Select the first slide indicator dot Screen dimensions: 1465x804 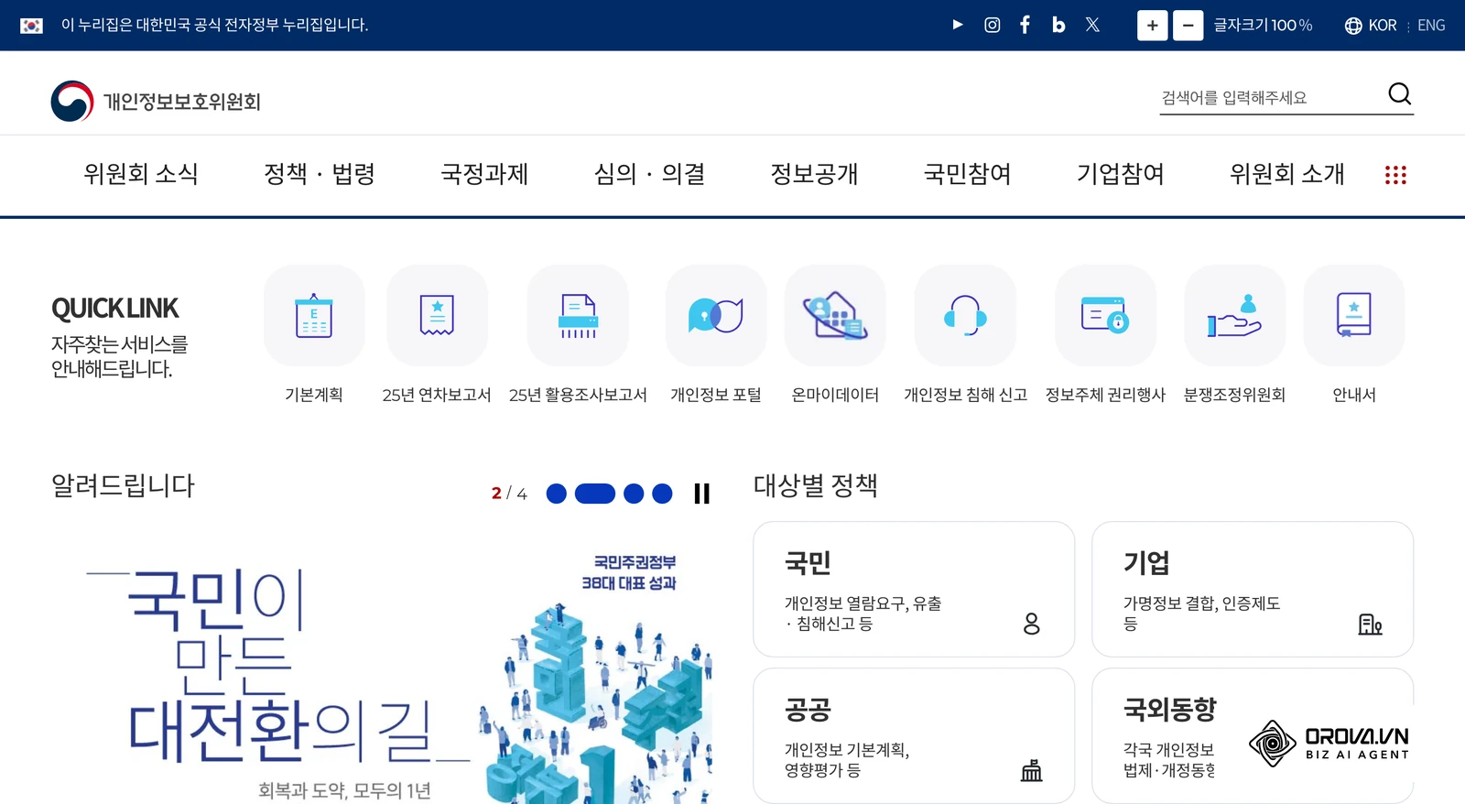click(556, 494)
